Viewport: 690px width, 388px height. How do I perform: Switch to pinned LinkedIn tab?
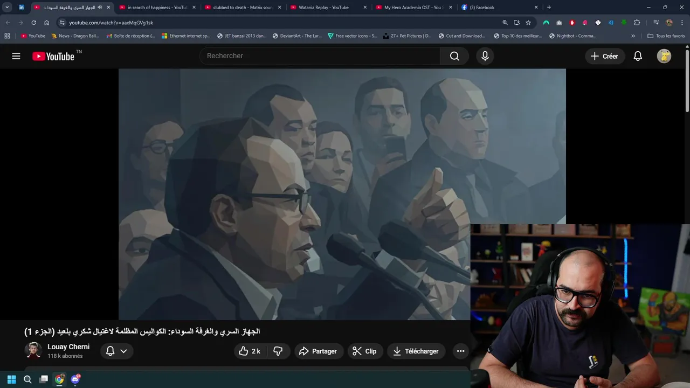[x=22, y=8]
